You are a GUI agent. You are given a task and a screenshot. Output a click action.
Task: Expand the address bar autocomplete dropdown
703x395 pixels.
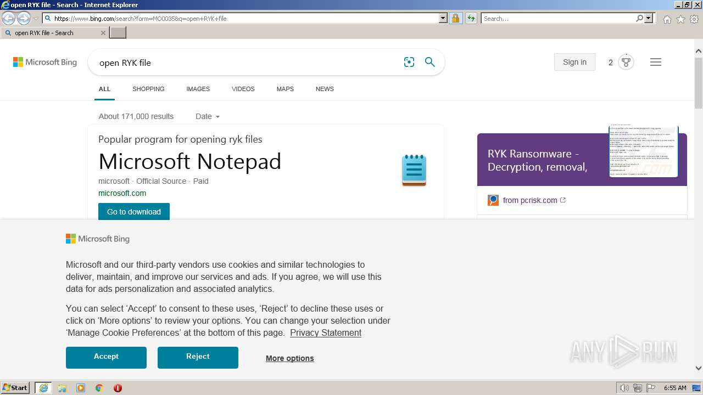(x=443, y=18)
